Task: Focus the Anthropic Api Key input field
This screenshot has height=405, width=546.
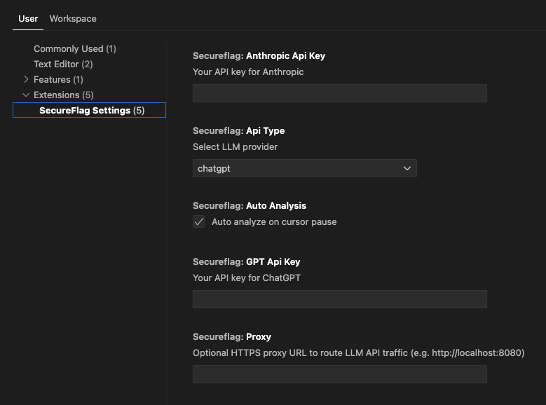Action: tap(340, 93)
